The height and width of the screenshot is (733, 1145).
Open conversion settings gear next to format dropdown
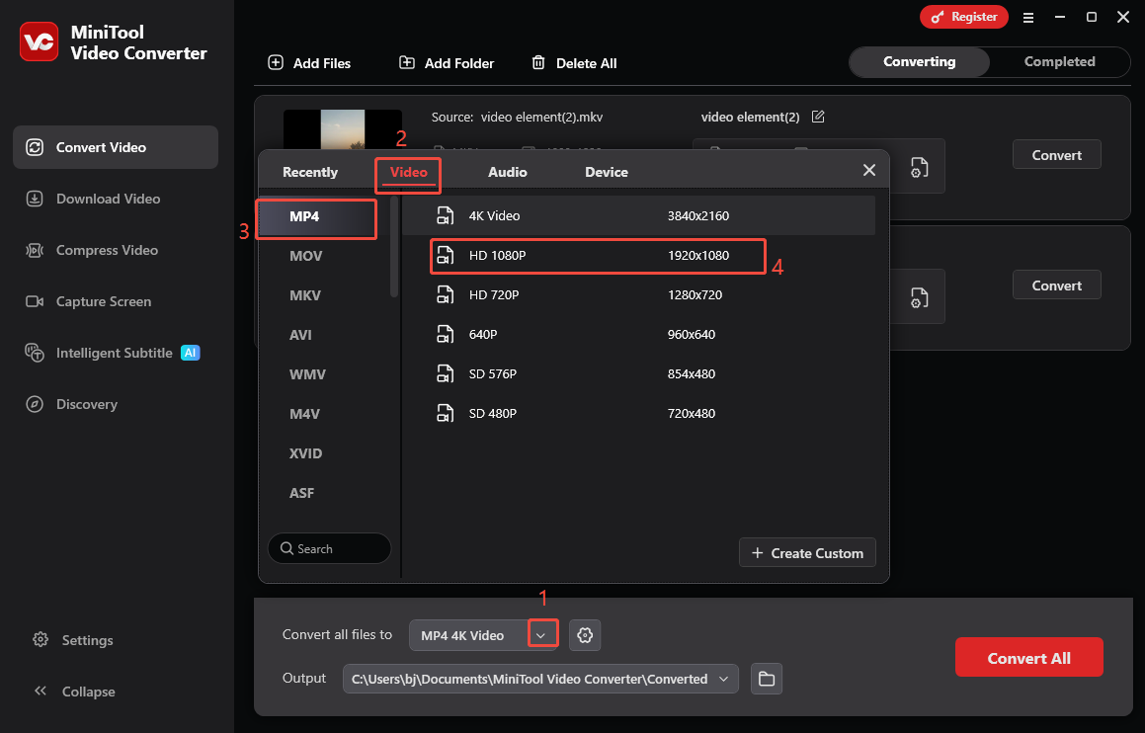click(x=584, y=635)
